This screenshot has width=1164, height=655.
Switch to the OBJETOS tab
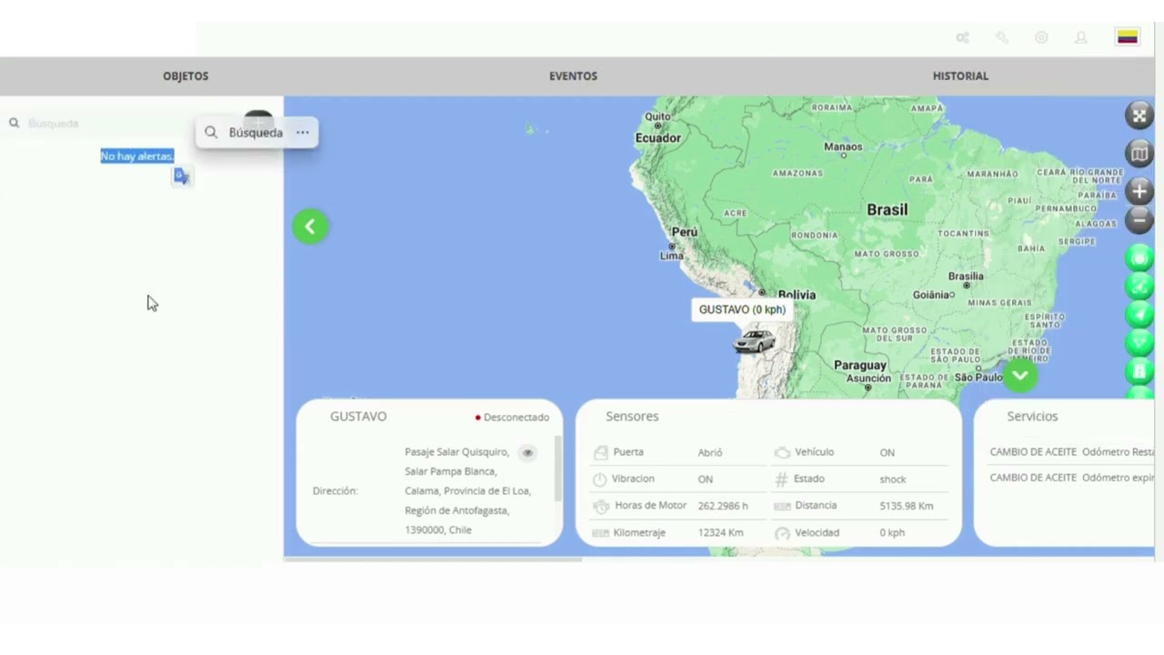coord(186,76)
